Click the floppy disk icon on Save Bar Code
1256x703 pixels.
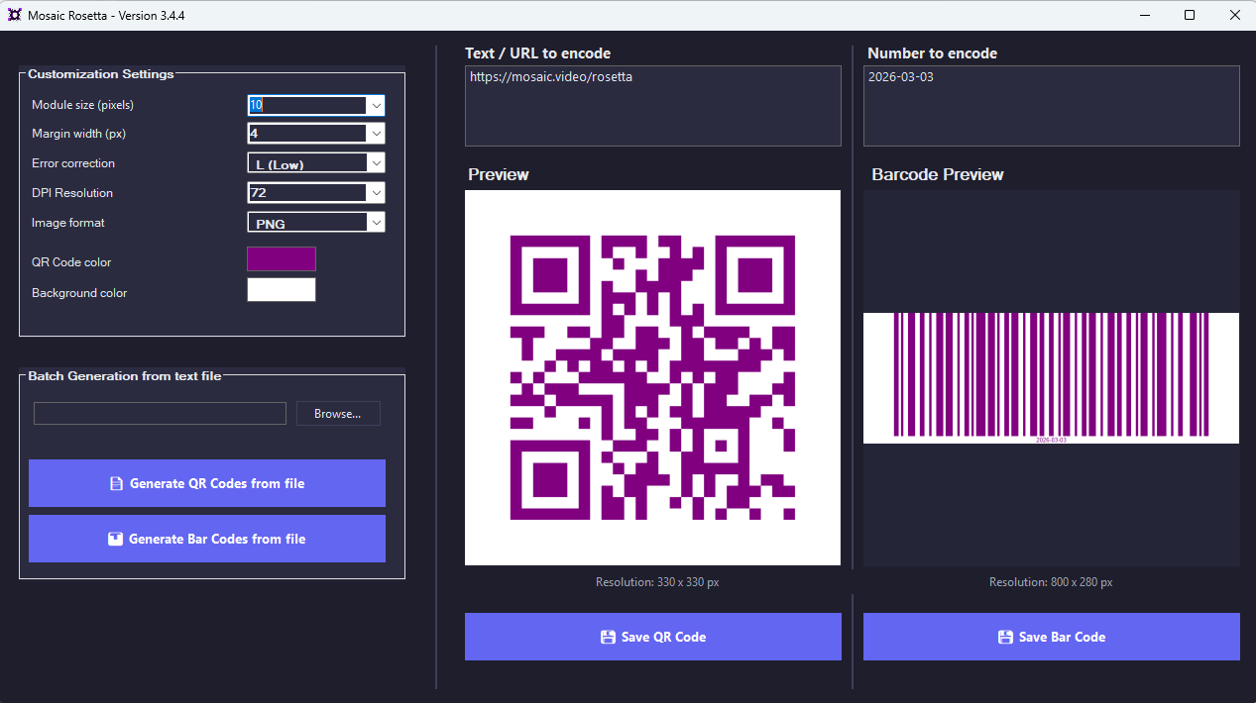point(1005,638)
